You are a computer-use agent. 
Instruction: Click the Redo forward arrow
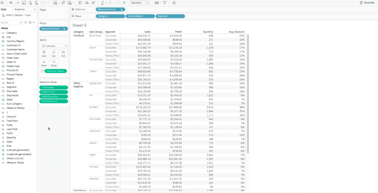coord(18,3)
